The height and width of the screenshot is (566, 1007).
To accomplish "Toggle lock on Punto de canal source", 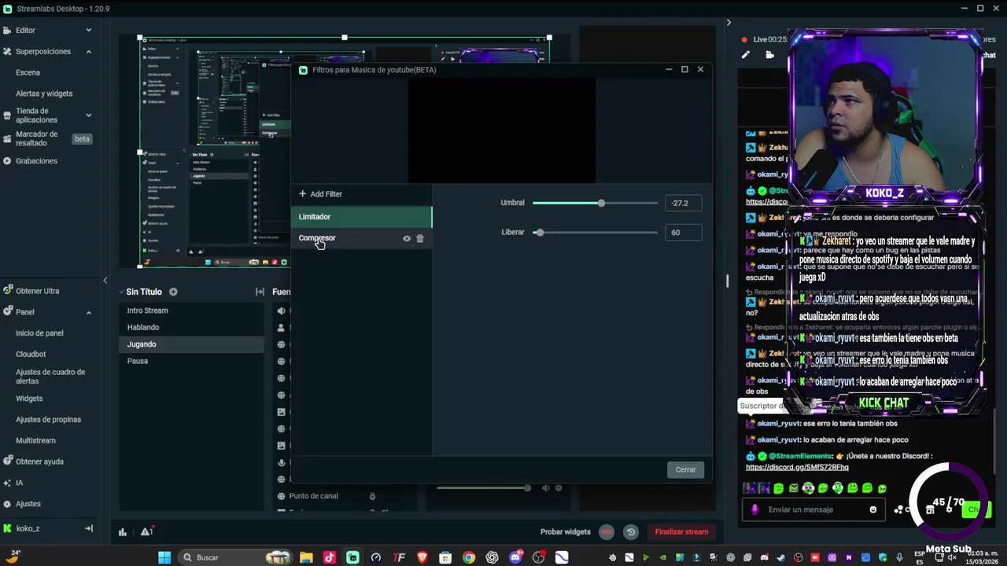I will coord(372,496).
